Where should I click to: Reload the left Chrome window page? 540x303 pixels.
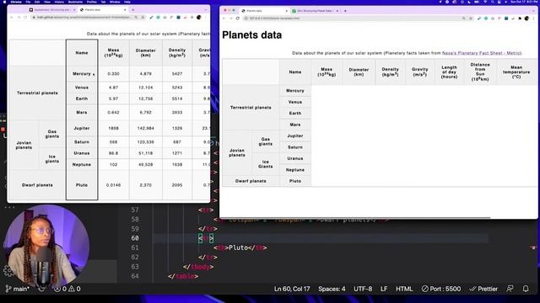25,17
